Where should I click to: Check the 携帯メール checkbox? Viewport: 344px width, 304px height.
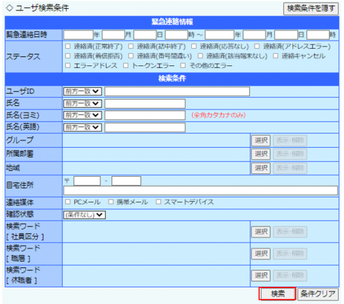(111, 202)
